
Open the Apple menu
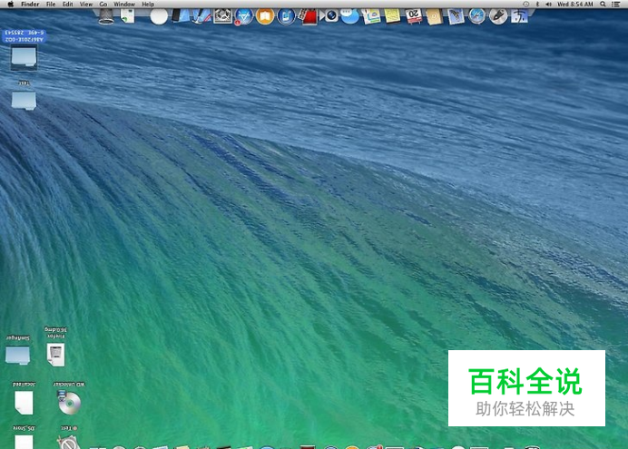(10, 4)
